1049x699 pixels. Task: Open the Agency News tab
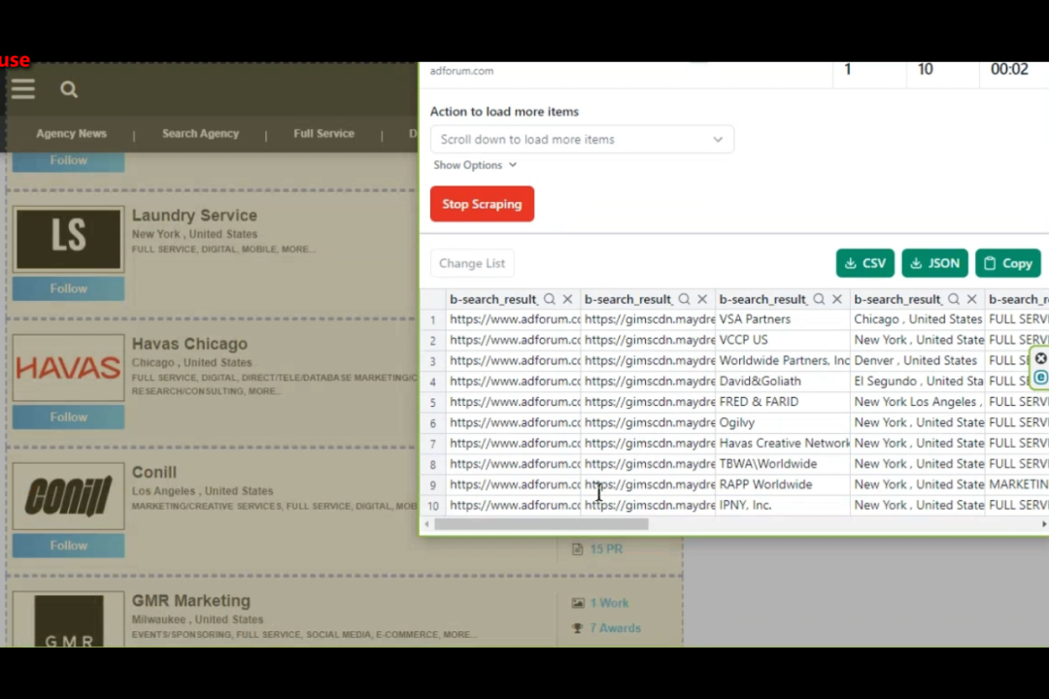71,134
